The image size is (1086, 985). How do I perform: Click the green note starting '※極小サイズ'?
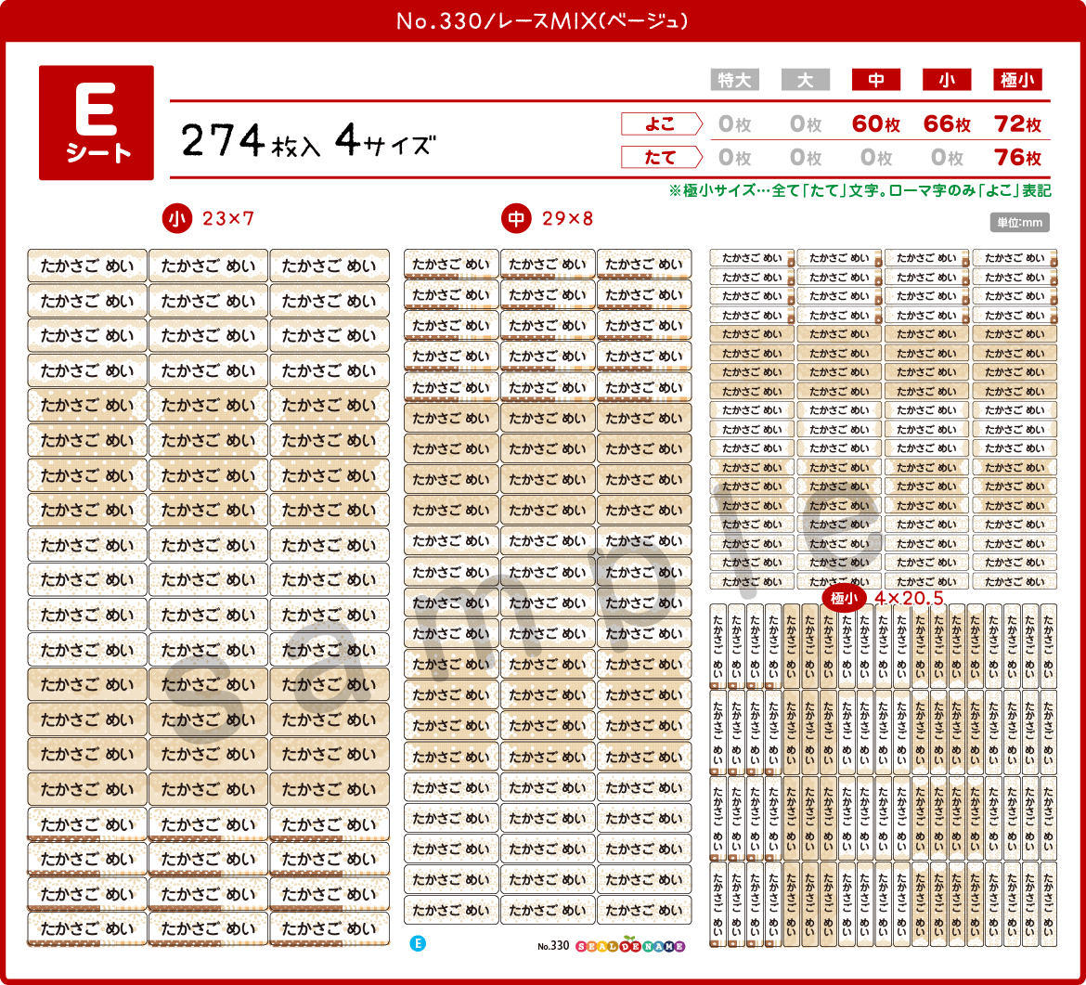click(860, 190)
